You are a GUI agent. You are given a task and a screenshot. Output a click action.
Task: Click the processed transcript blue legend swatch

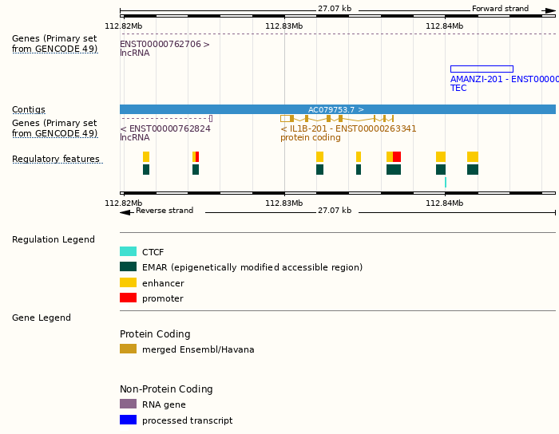[x=128, y=420]
